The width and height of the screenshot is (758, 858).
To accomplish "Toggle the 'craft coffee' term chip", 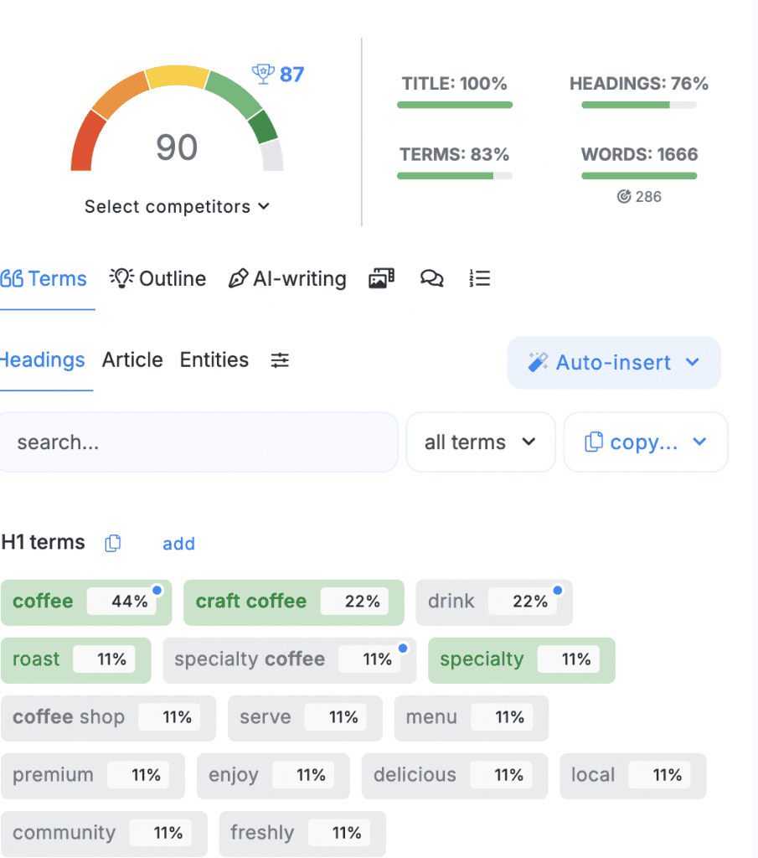I will (x=293, y=602).
